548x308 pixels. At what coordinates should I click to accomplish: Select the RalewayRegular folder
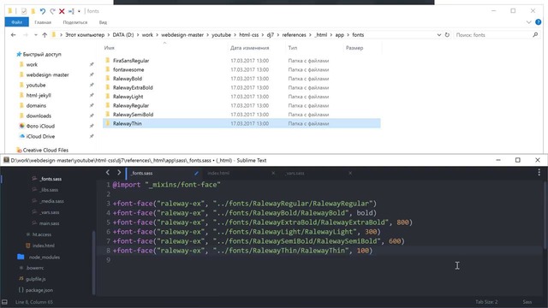131,105
